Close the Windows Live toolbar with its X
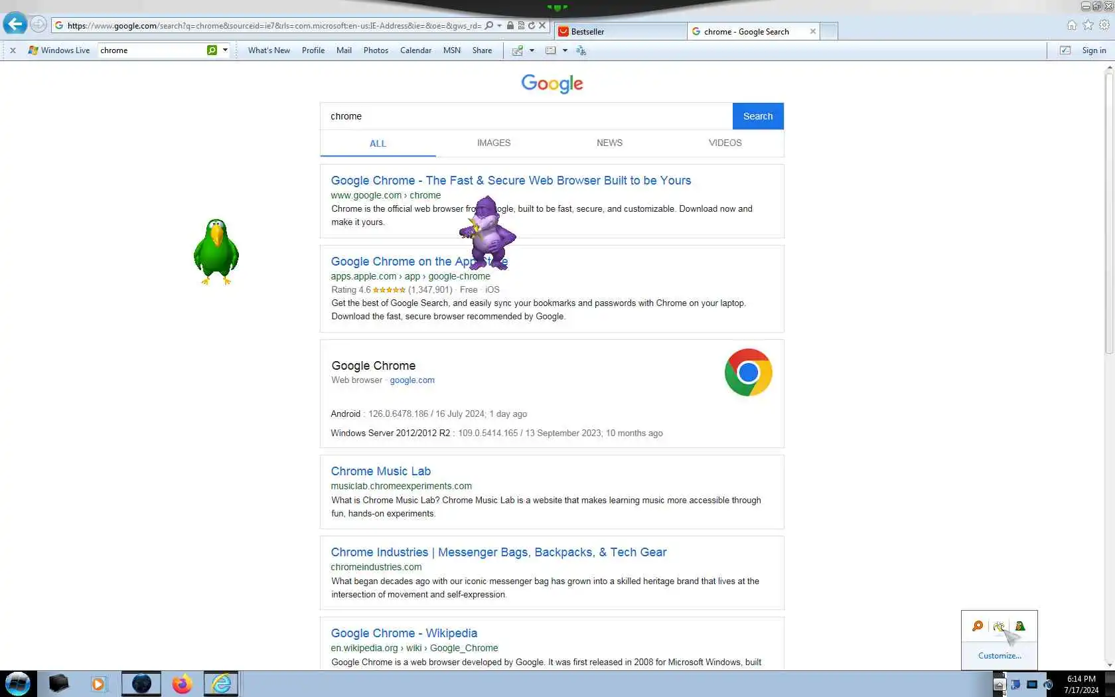Image resolution: width=1115 pixels, height=697 pixels. tap(13, 50)
